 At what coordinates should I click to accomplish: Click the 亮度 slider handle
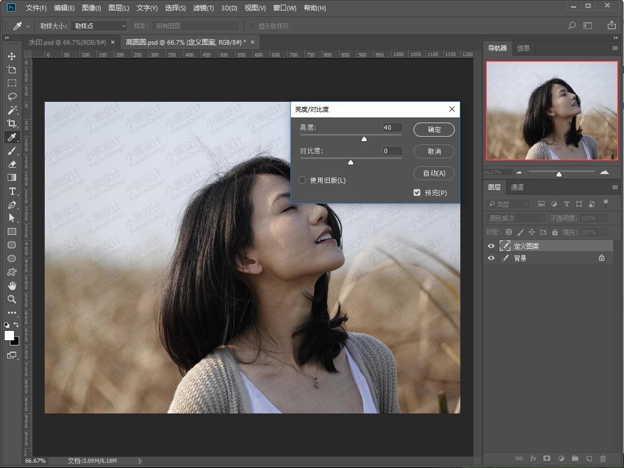click(364, 139)
